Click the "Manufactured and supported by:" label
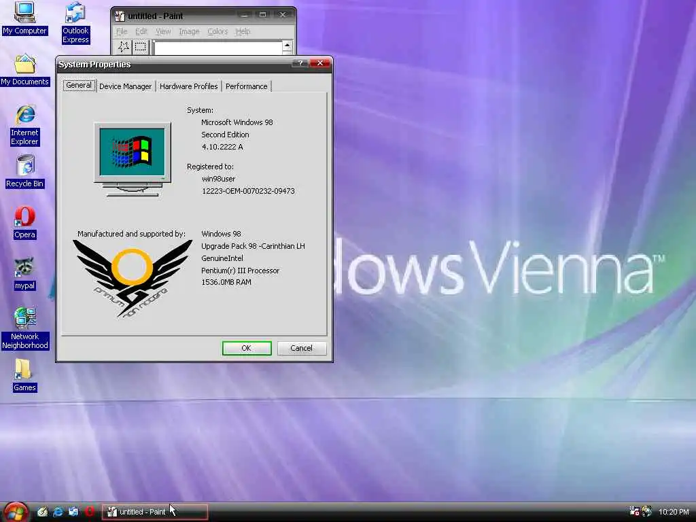 click(x=131, y=234)
